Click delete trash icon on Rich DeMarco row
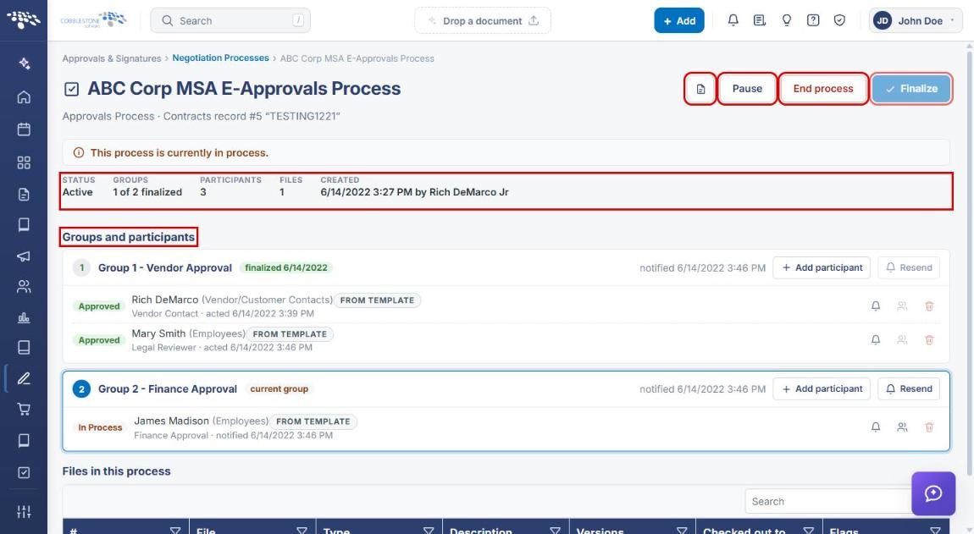 pyautogui.click(x=929, y=306)
